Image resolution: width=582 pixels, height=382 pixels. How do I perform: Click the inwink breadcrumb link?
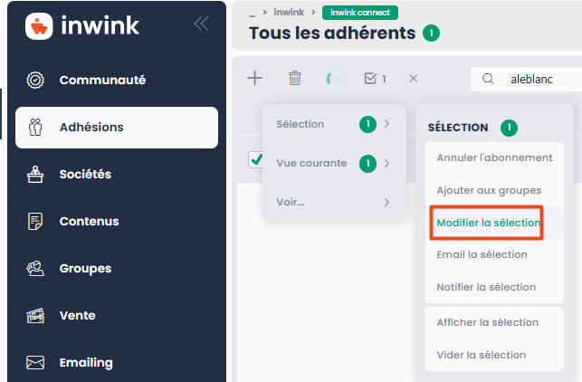tap(290, 13)
